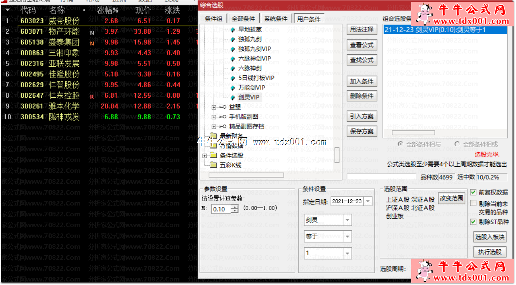
Task: Click the 加入条件 button
Action: 361,81
